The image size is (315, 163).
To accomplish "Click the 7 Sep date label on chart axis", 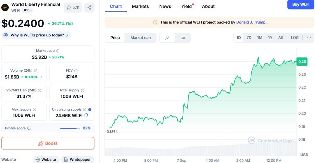I will (x=181, y=160).
